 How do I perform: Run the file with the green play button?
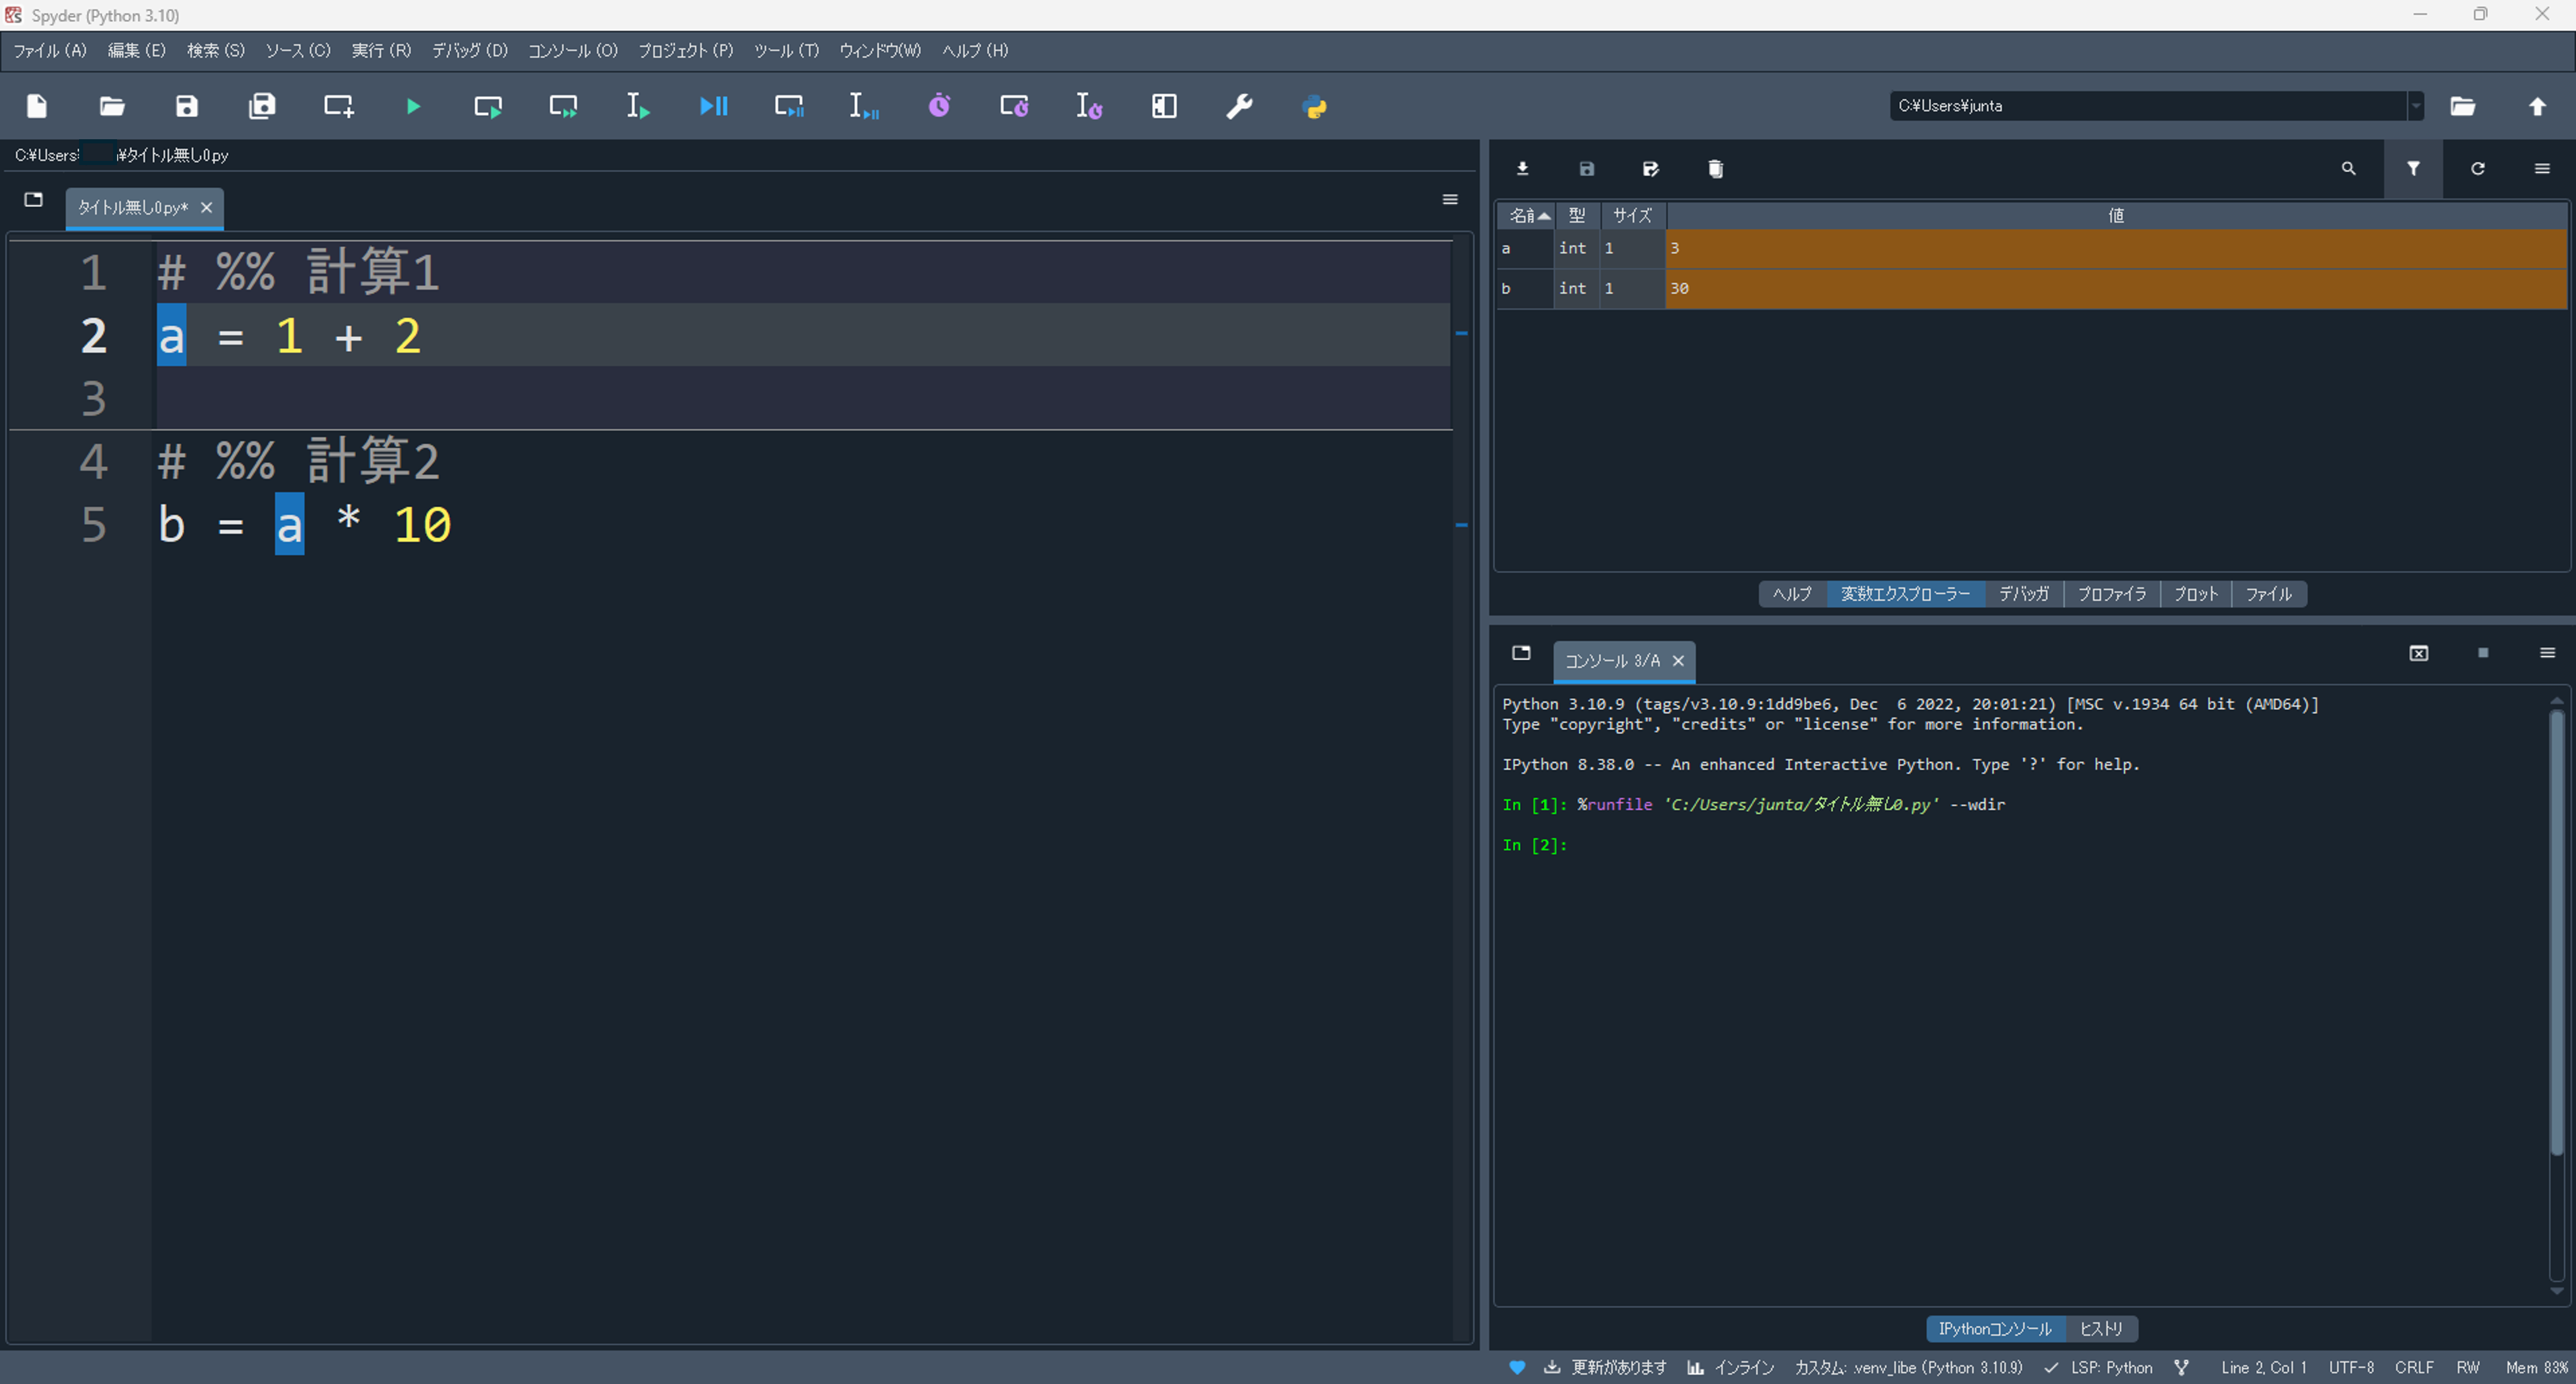tap(413, 106)
